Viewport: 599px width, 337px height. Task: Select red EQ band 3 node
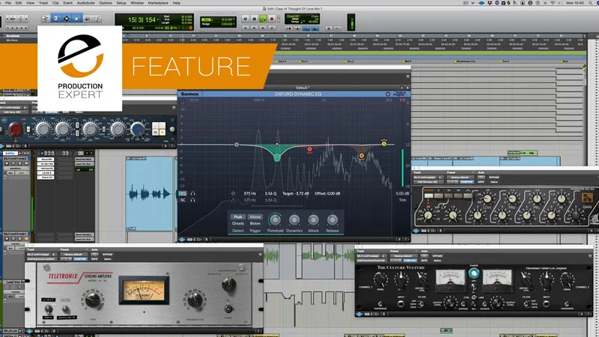309,149
